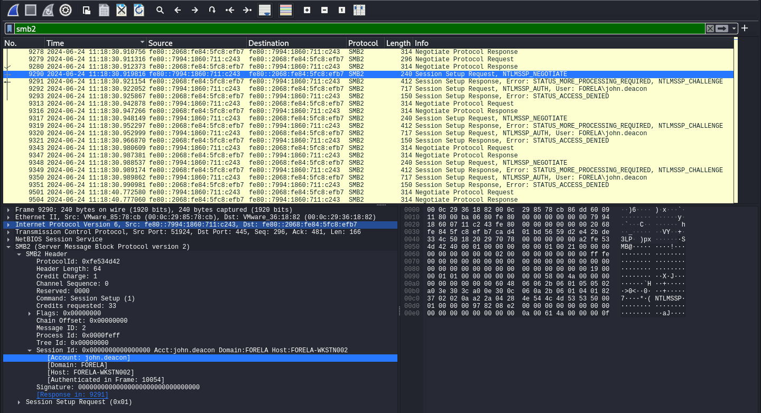Jump to the last packet
This screenshot has width=761, height=413.
click(x=247, y=10)
